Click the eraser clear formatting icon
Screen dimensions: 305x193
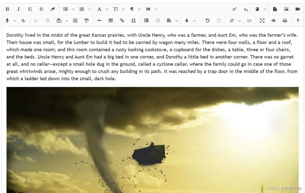pyautogui.click(x=53, y=9)
